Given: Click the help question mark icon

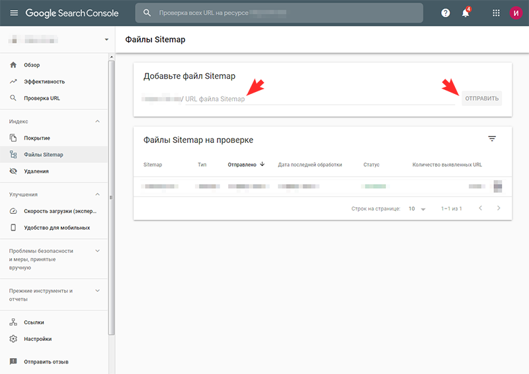Looking at the screenshot, I should pyautogui.click(x=445, y=13).
